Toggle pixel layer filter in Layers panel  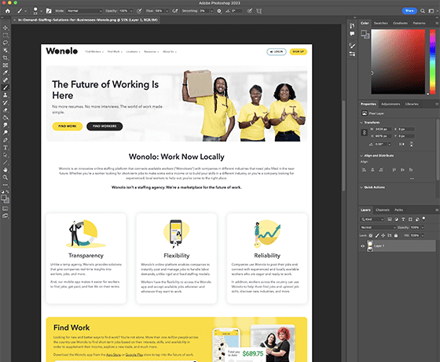390,220
